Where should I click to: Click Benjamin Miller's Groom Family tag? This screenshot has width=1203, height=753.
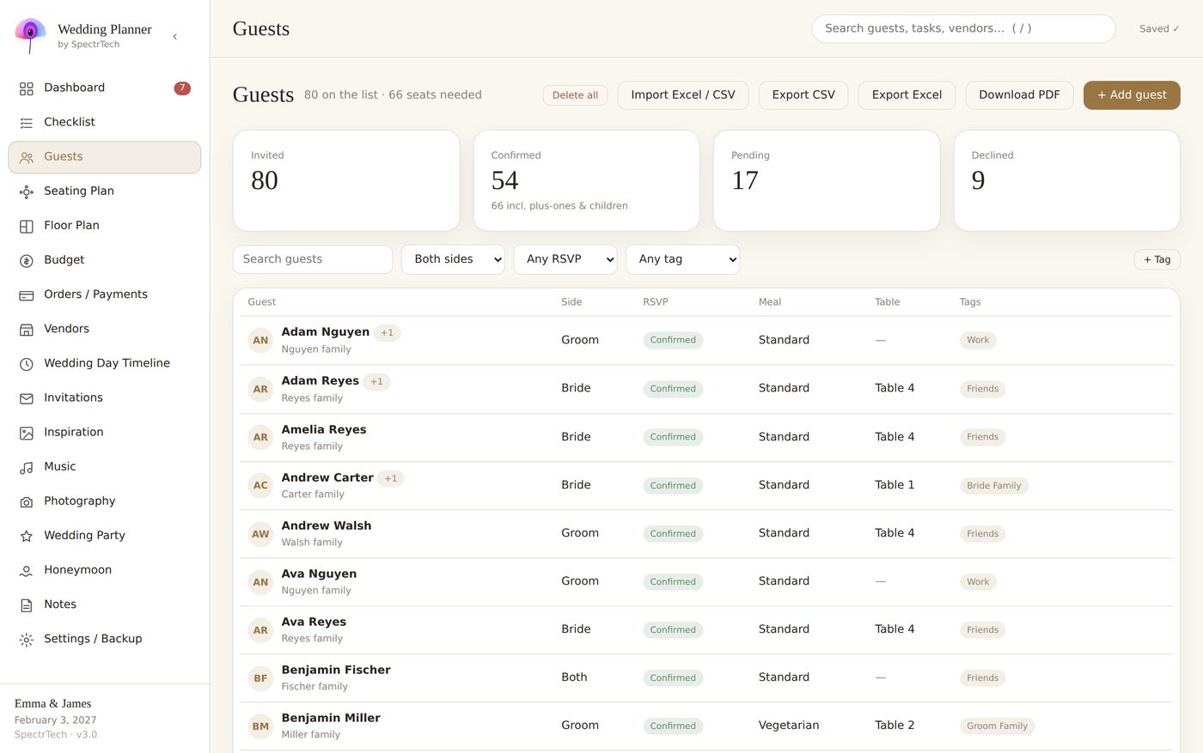tap(997, 726)
